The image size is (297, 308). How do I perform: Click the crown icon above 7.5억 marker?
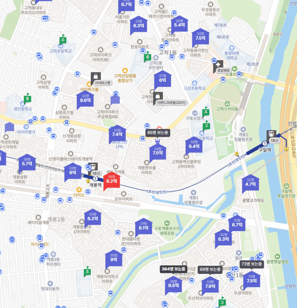pyautogui.click(x=158, y=141)
